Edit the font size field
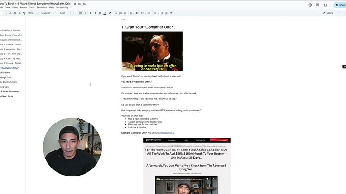The height and width of the screenshot is (194, 346). 80,13
